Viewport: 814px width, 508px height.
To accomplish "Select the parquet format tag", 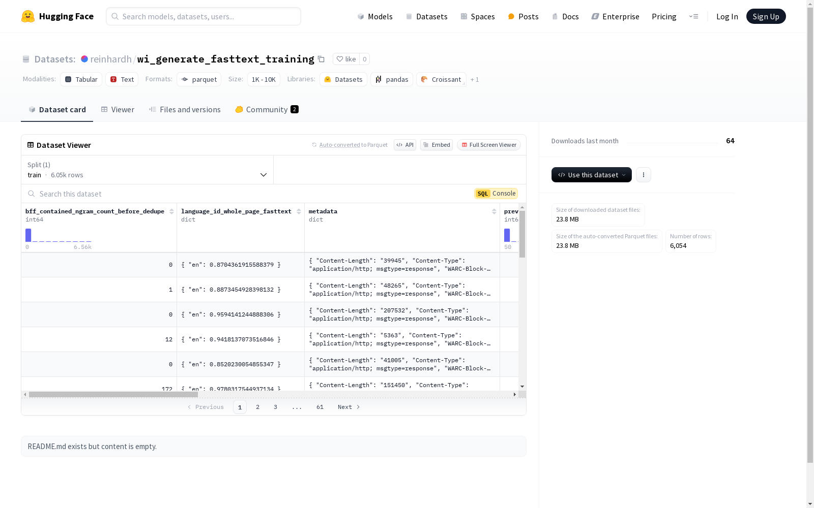I will click(199, 79).
